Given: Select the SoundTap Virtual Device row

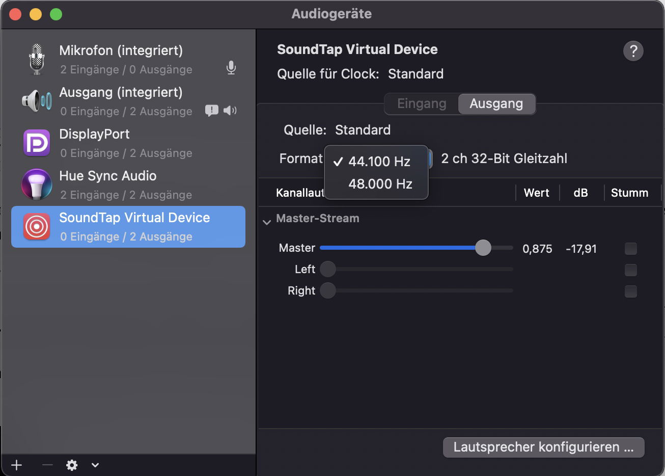Looking at the screenshot, I should pos(128,227).
